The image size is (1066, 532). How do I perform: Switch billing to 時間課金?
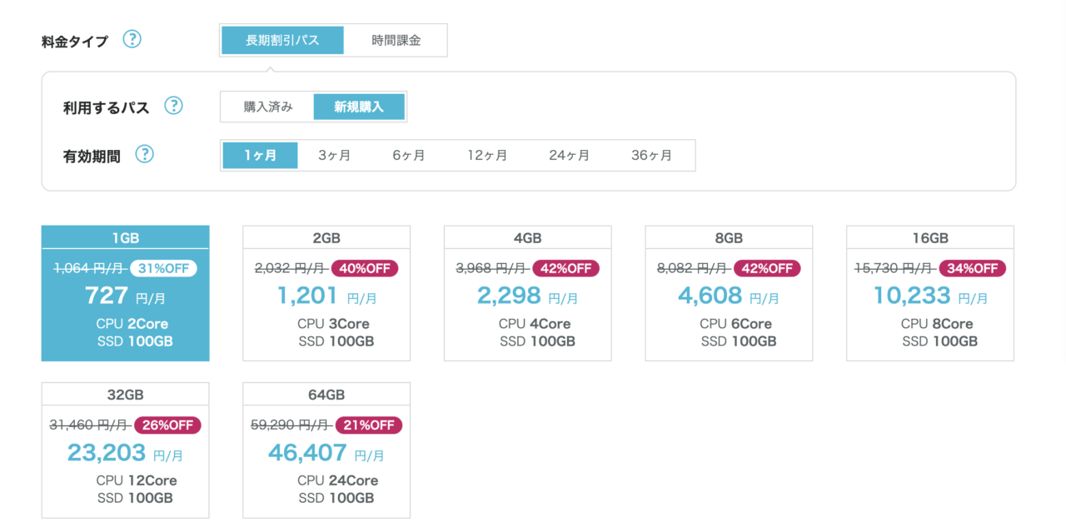[396, 40]
